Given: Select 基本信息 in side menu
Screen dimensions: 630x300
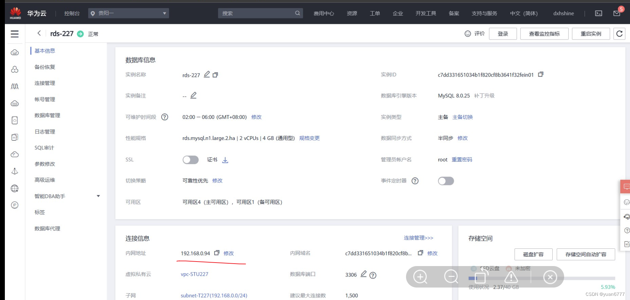Looking at the screenshot, I should (45, 51).
